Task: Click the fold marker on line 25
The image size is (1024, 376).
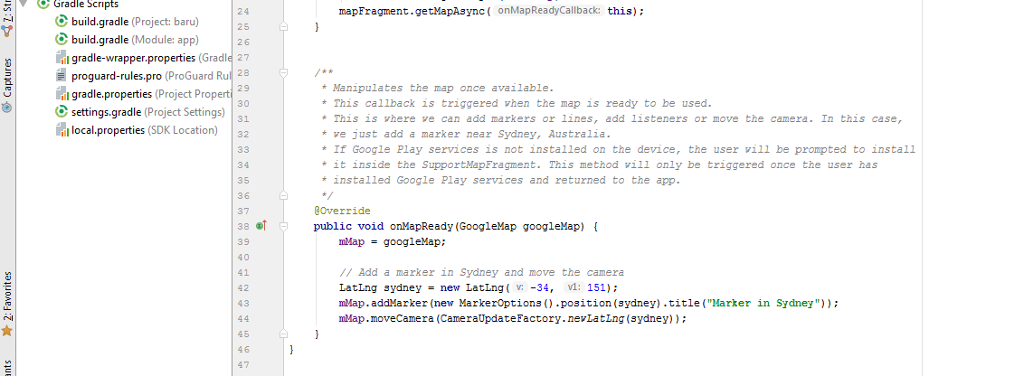Action: point(283,27)
